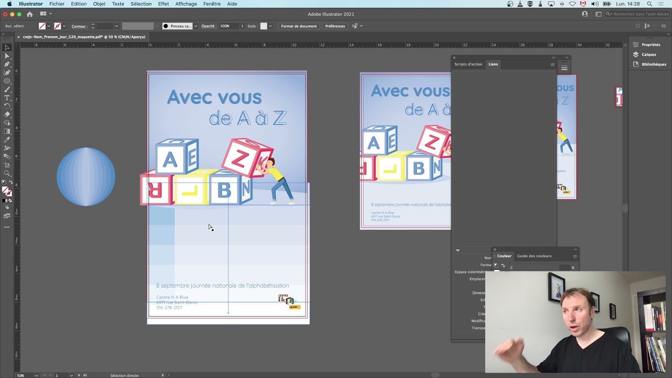Select the Eraser tool
672x378 pixels.
click(7, 114)
